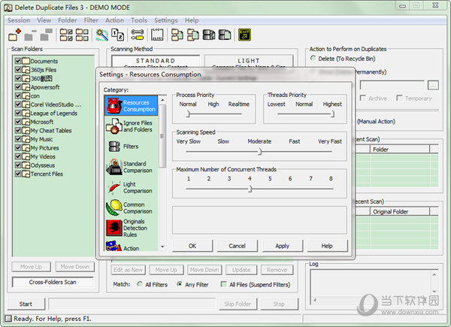Select Common Comparison category
The width and height of the screenshot is (451, 327).
[x=131, y=207]
